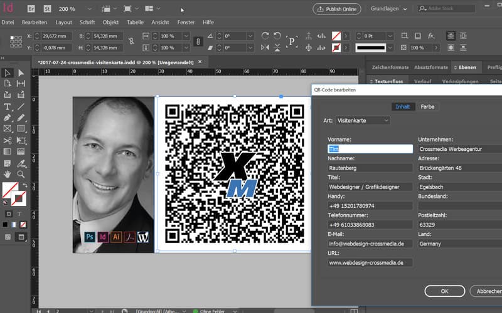
Task: Click the E-Mail input field
Action: [370, 244]
